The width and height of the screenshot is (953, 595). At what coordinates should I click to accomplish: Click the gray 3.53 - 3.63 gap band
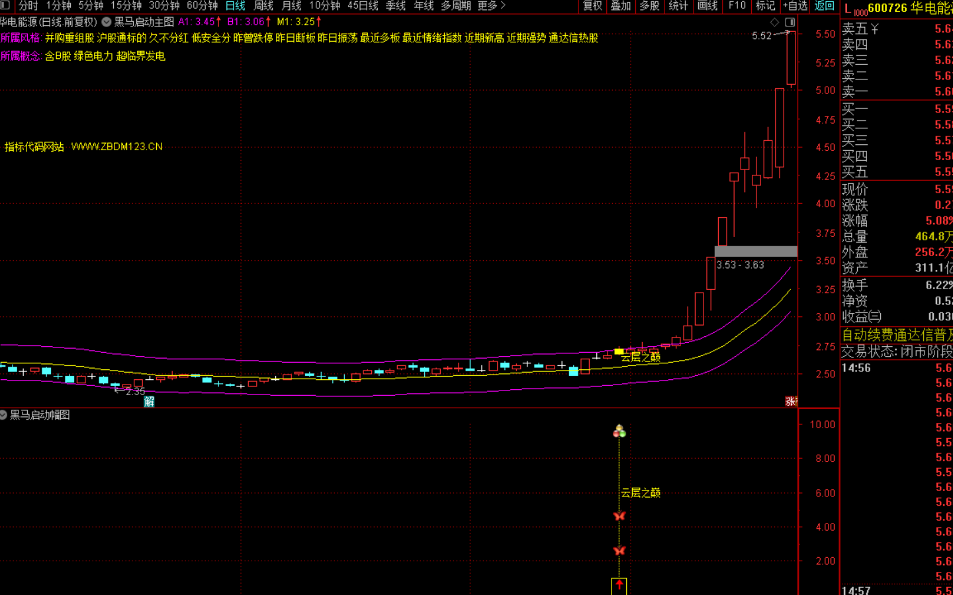click(x=756, y=252)
